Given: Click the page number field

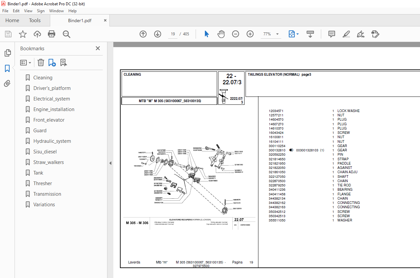Looking at the screenshot, I should (x=172, y=34).
